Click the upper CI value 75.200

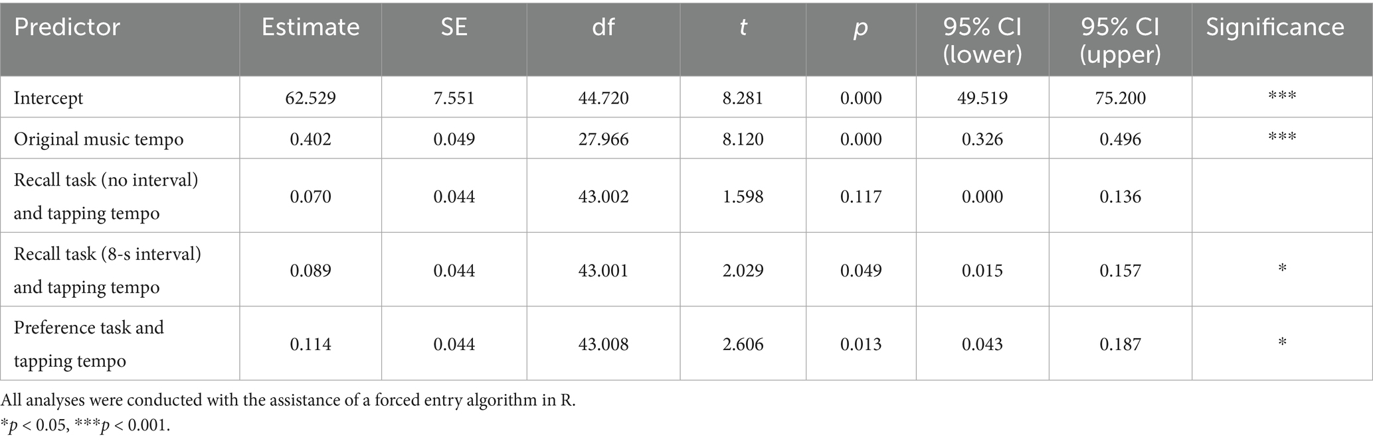click(1121, 98)
